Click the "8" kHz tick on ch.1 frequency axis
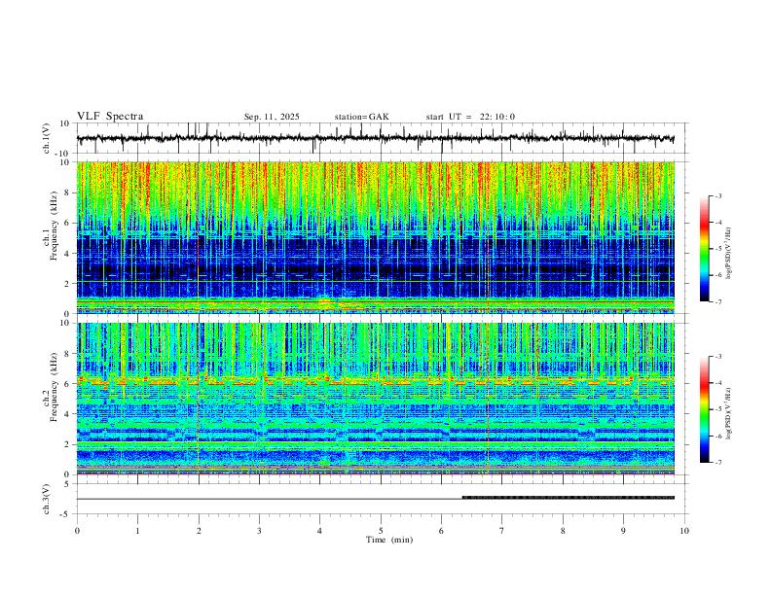Viewport: 771px width, 595px height. 68,192
